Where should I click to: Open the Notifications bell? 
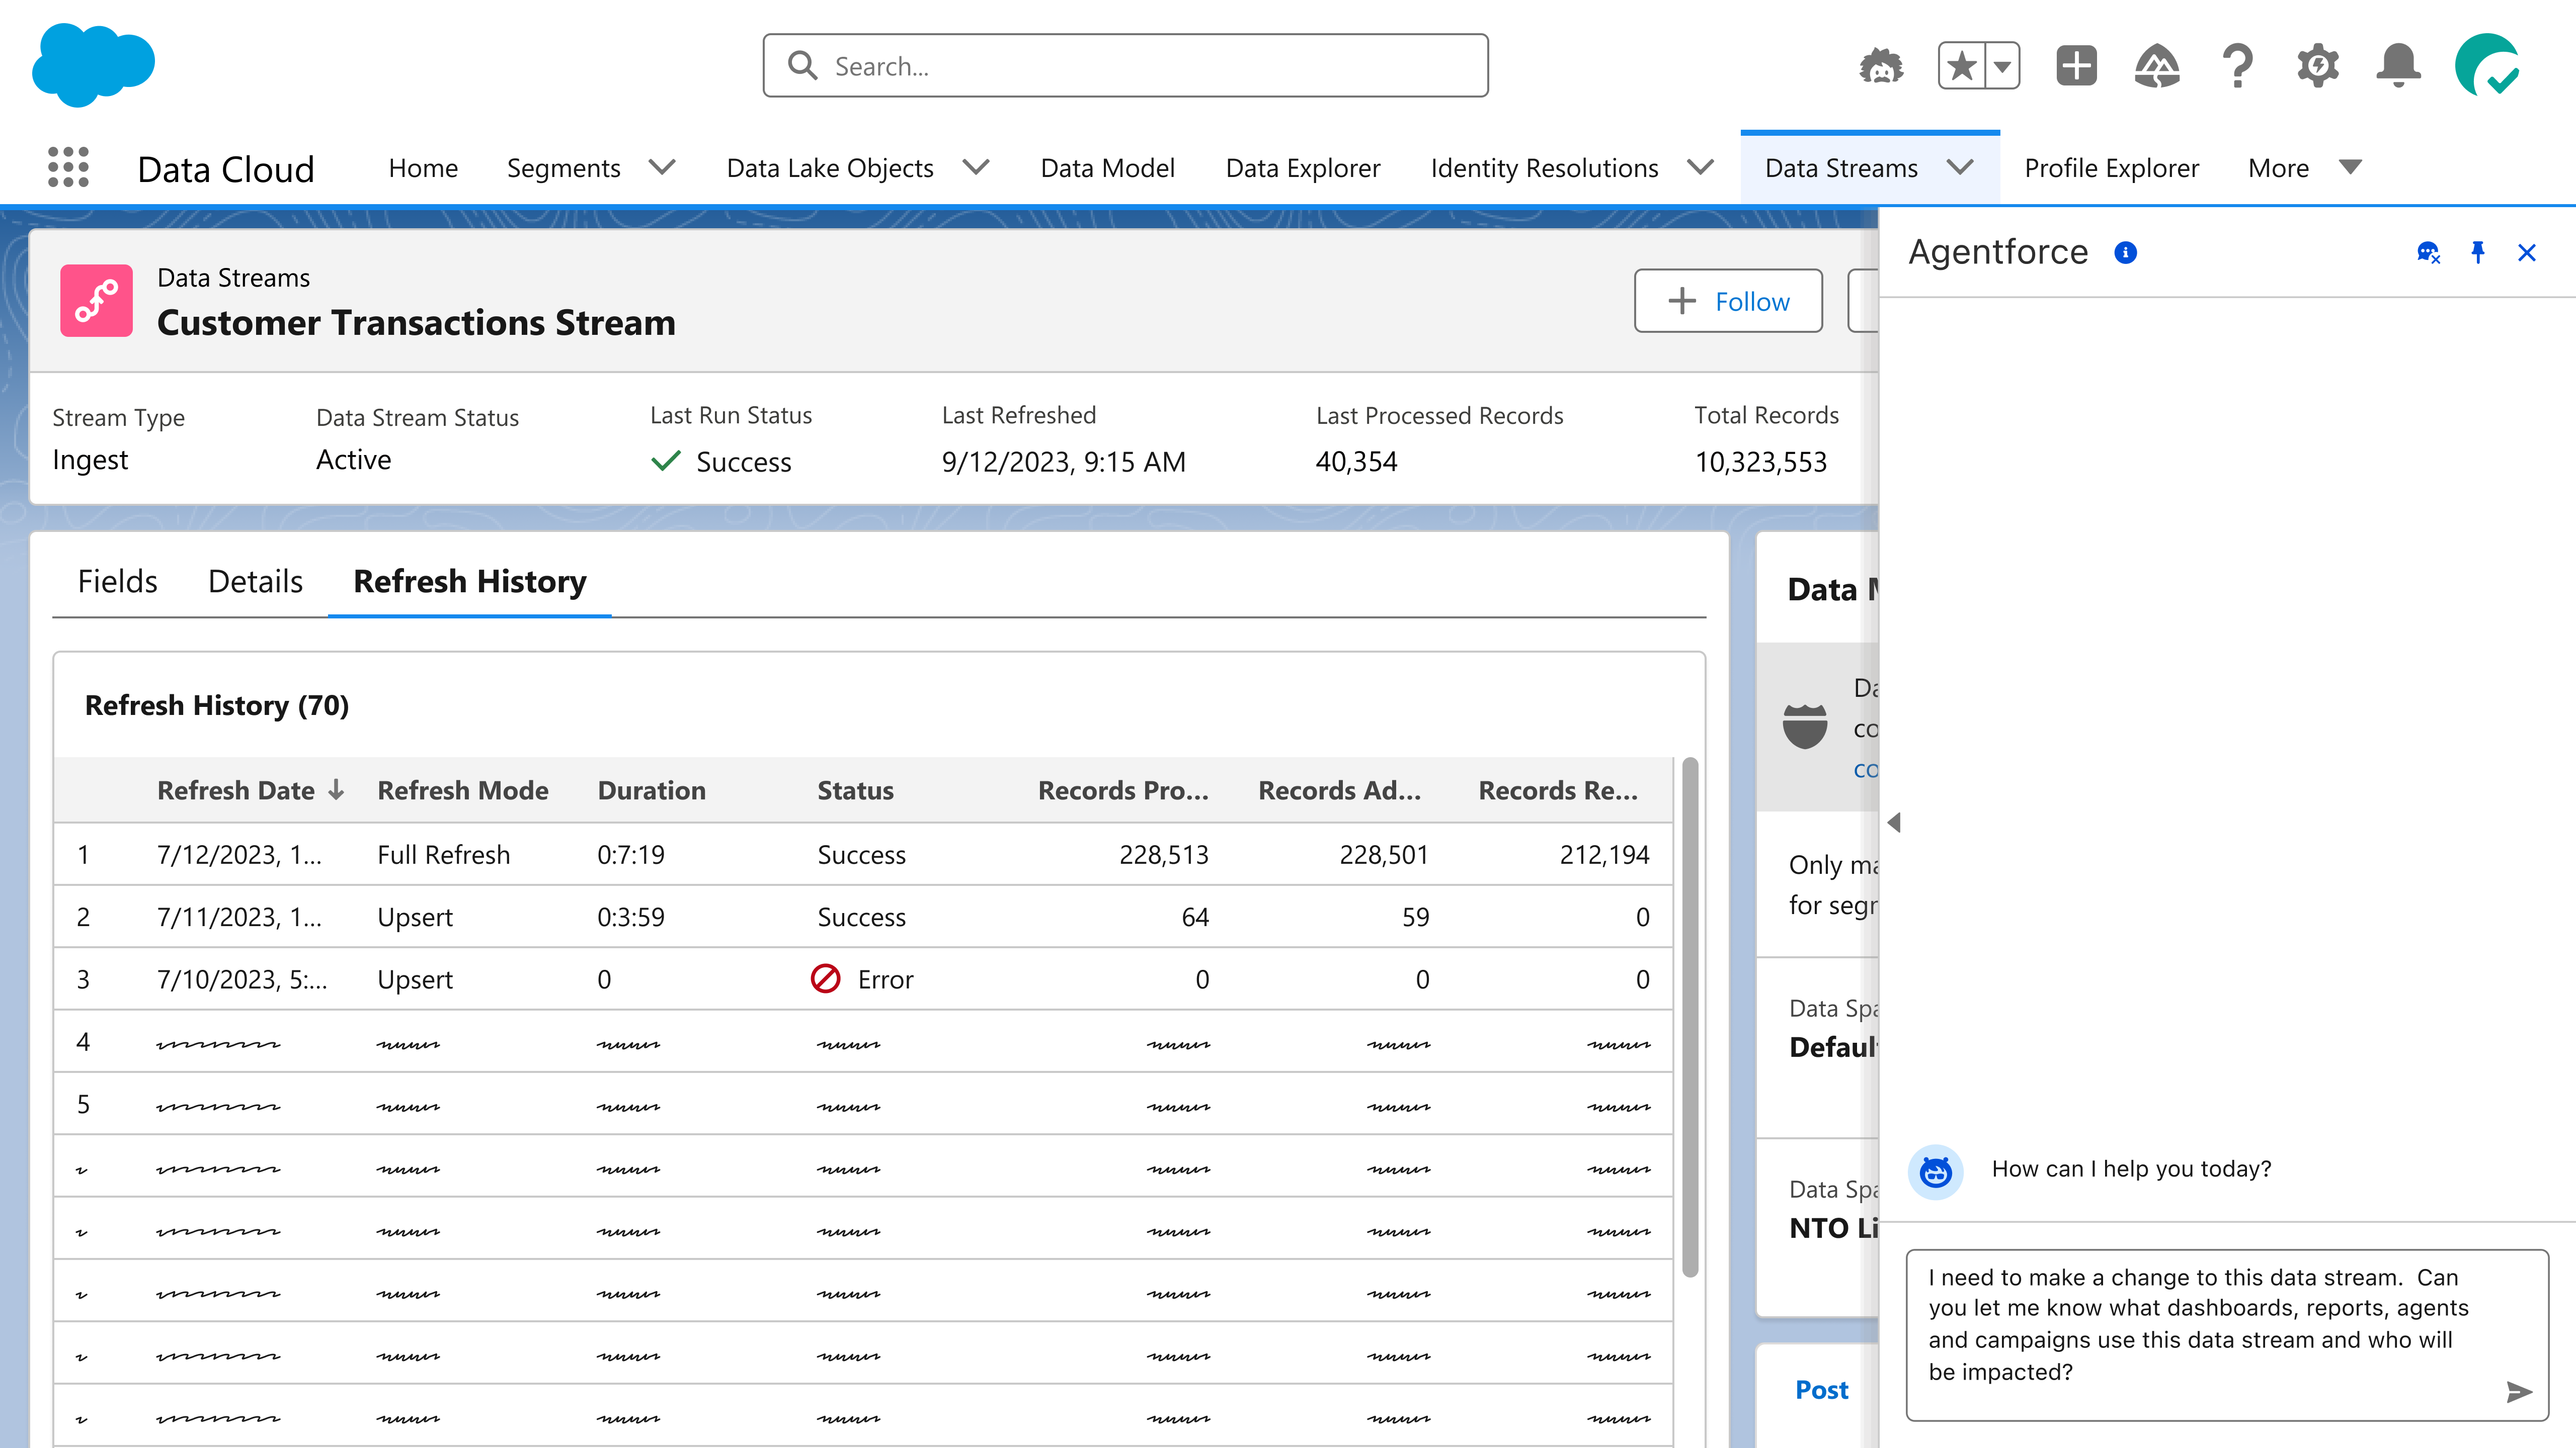[2399, 66]
